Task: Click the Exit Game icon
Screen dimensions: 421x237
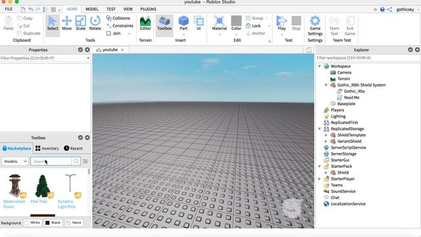Action: (x=350, y=26)
